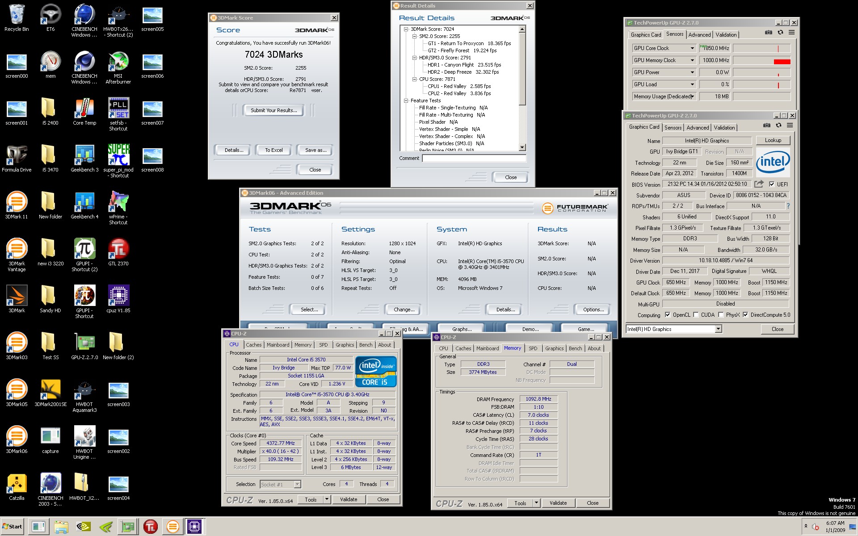Image resolution: width=858 pixels, height=536 pixels.
Task: Toggle PhysX computing checkbox
Action: tap(721, 315)
